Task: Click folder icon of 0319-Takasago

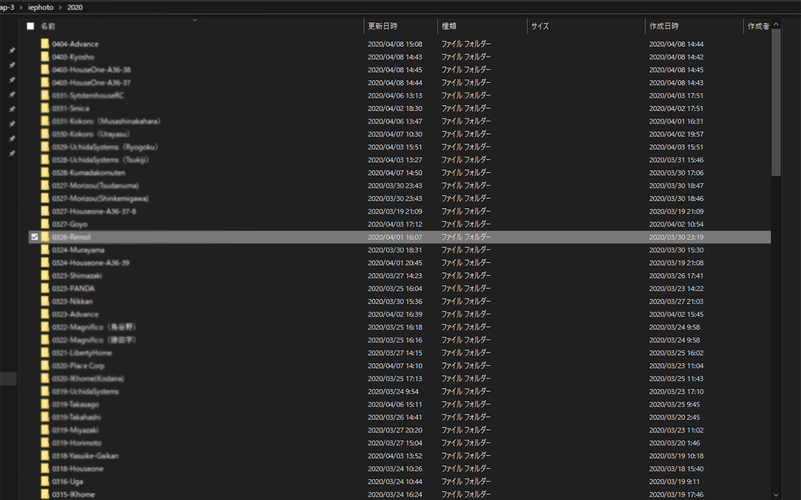Action: (x=45, y=404)
